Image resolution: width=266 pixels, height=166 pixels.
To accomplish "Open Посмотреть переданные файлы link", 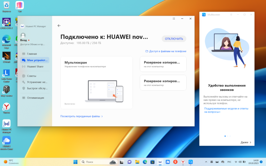I will coord(82,116).
